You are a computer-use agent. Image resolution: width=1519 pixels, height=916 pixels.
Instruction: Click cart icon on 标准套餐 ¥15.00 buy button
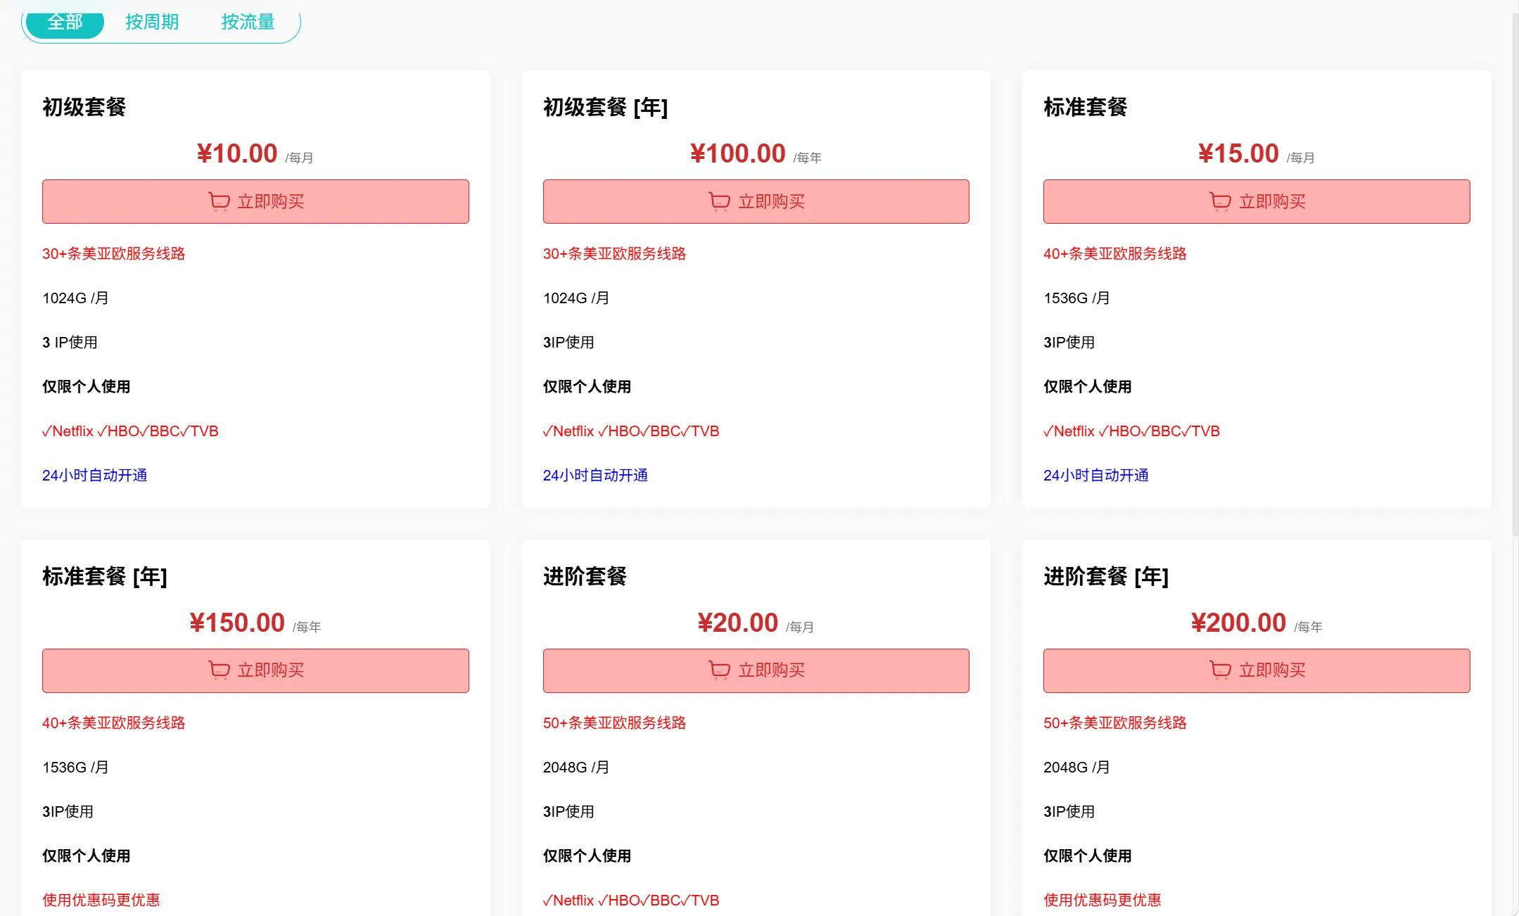[1220, 202]
